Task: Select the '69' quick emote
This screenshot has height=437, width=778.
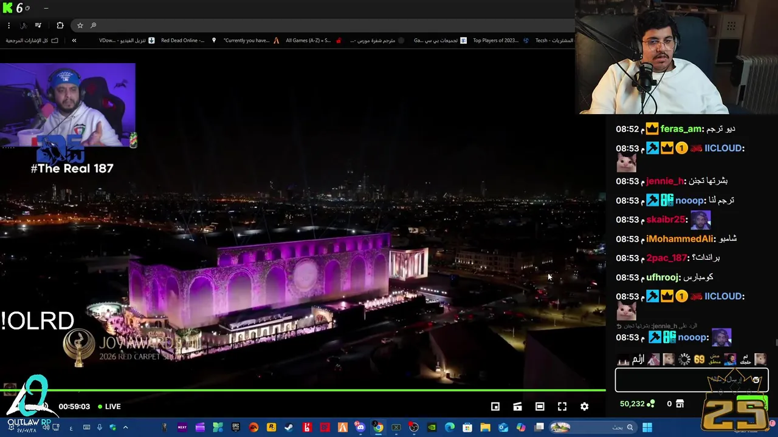Action: click(x=699, y=360)
